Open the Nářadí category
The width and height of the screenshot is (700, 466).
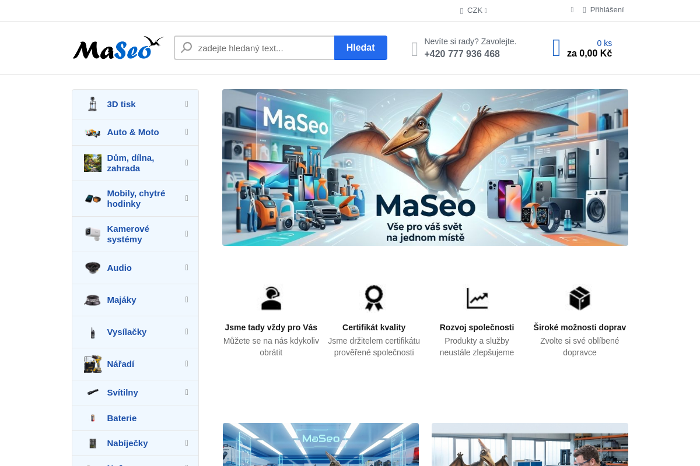135,364
